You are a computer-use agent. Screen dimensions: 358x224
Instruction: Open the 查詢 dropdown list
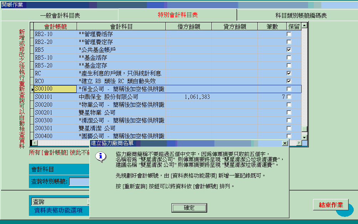click(x=87, y=202)
